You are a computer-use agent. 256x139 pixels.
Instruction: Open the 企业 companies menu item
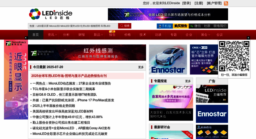pos(189,35)
